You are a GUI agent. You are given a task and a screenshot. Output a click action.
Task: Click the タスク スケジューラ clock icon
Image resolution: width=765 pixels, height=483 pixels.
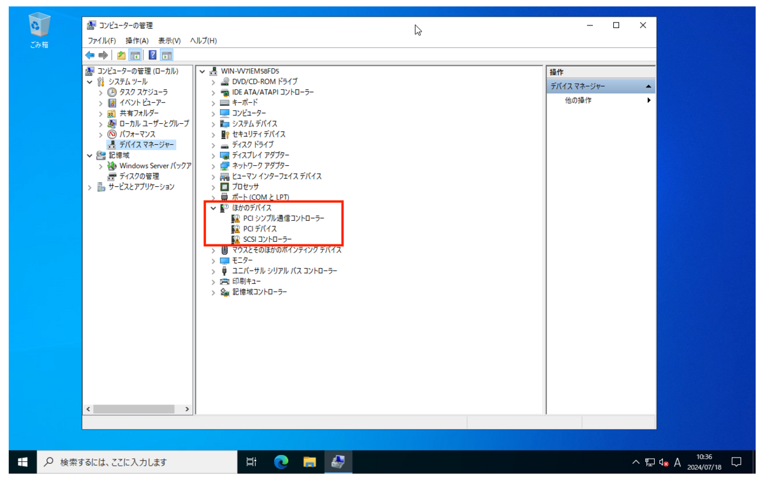112,93
